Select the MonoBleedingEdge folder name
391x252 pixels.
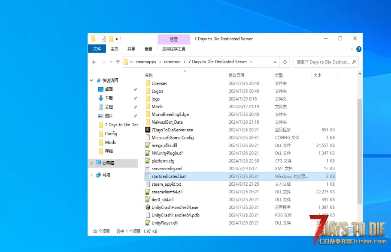(x=170, y=114)
